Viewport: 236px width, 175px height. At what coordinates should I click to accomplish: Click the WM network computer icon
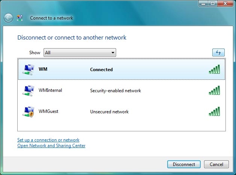[x=28, y=70]
